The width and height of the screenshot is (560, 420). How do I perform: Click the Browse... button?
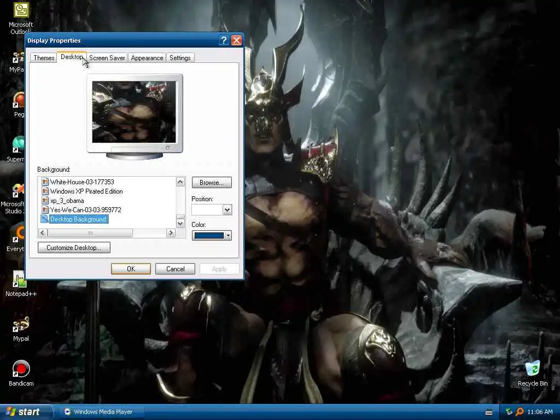tap(212, 183)
